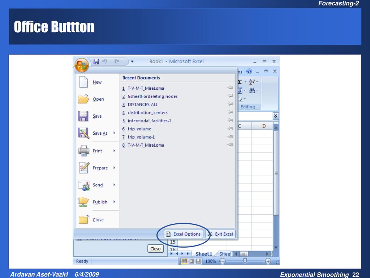Viewport: 370px width, 278px height.
Task: Click the 100% zoom level
Action: tap(211, 261)
